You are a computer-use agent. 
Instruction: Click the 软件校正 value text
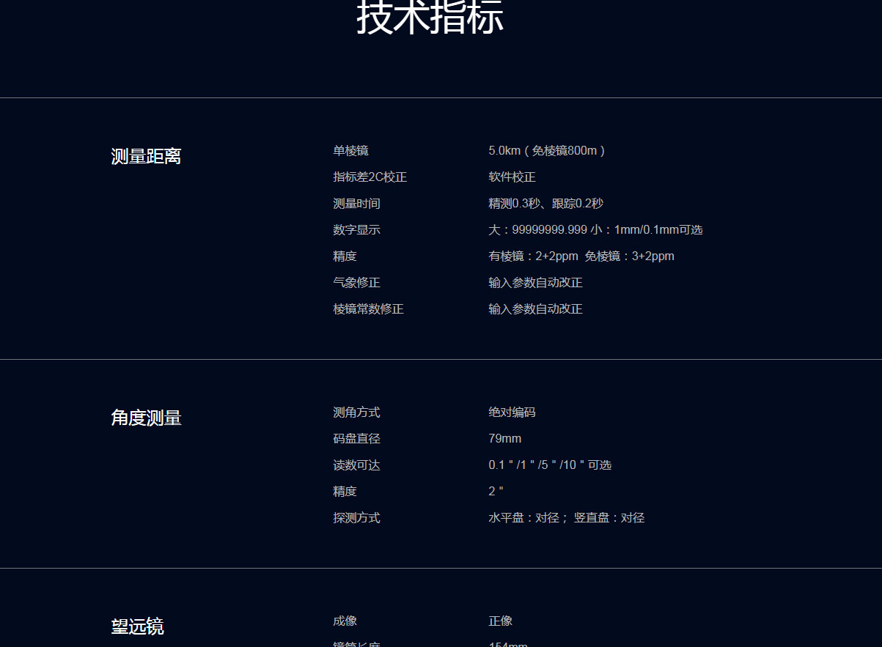coord(512,177)
